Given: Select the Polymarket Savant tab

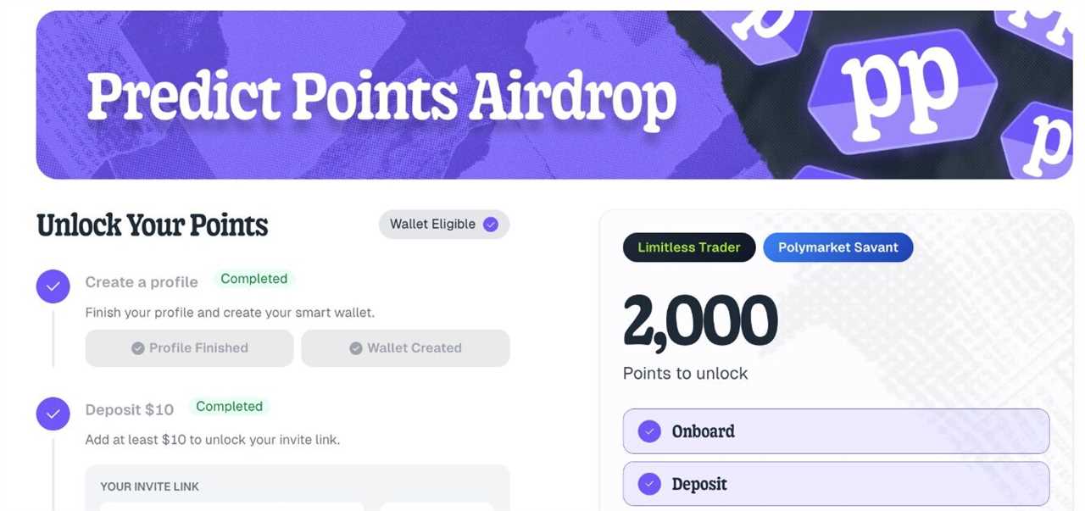Looking at the screenshot, I should coord(837,247).
